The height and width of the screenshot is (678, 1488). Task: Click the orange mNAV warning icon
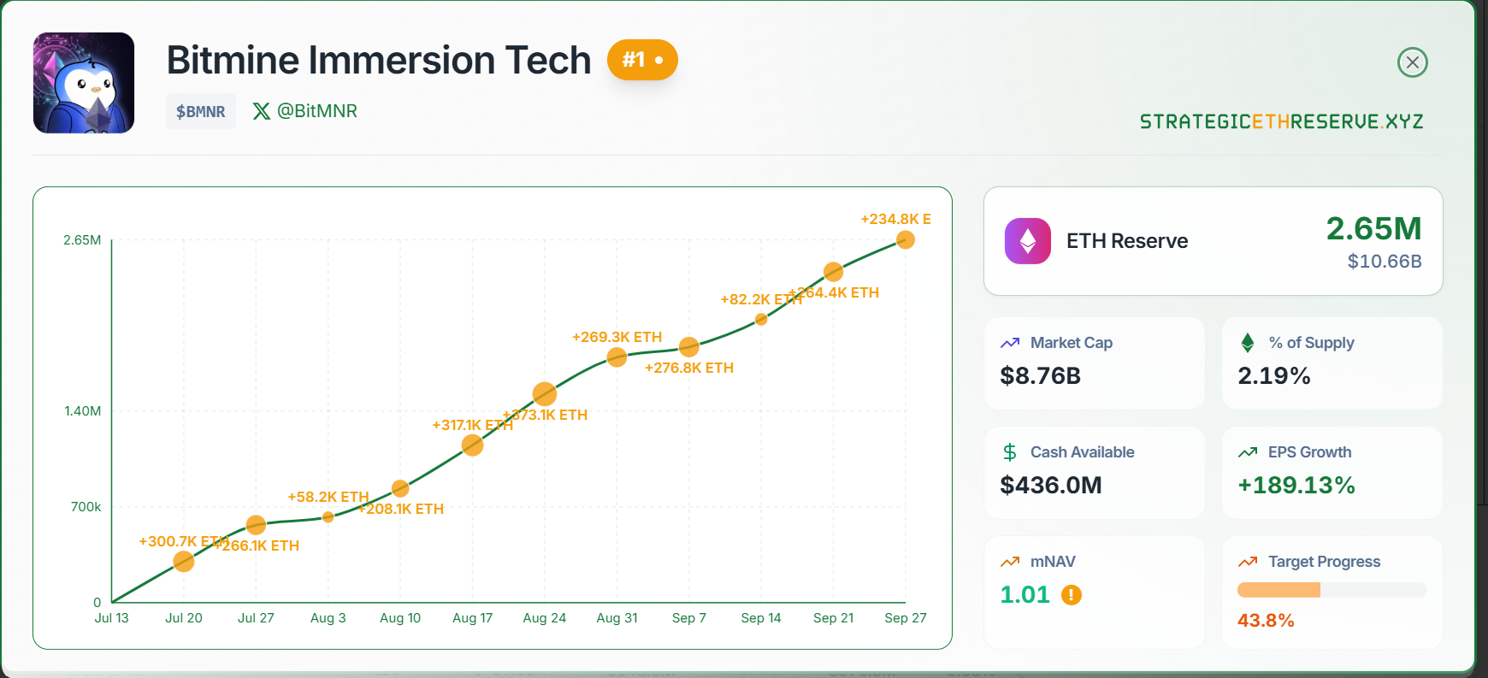1072,595
